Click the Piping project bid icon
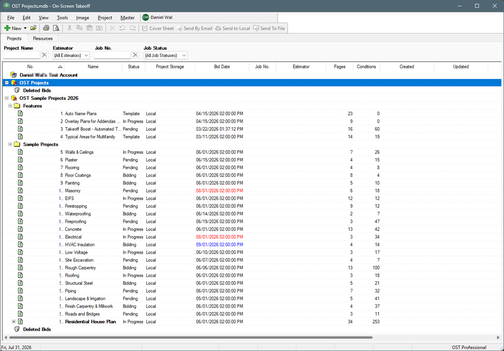This screenshot has width=504, height=351. pos(20,291)
